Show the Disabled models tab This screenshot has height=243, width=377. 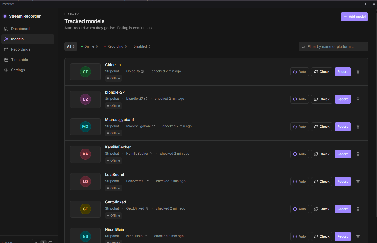(141, 46)
